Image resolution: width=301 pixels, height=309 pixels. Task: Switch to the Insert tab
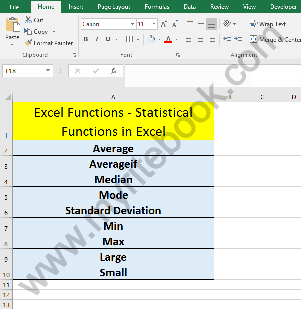click(76, 7)
